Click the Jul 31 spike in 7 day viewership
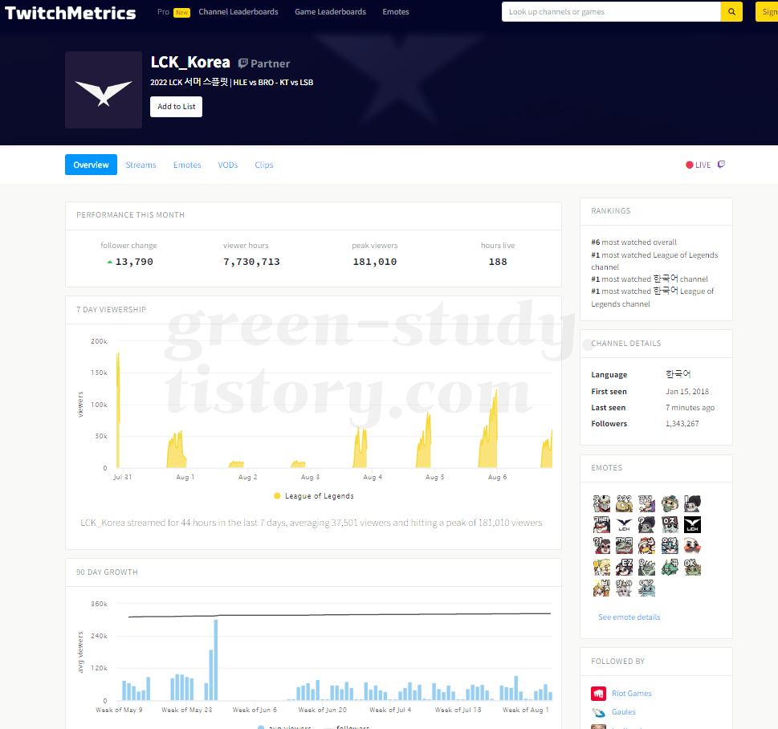The image size is (778, 729). tap(118, 410)
